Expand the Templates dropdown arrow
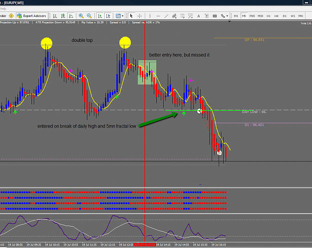Screen dimensions: 312x248 123,16
